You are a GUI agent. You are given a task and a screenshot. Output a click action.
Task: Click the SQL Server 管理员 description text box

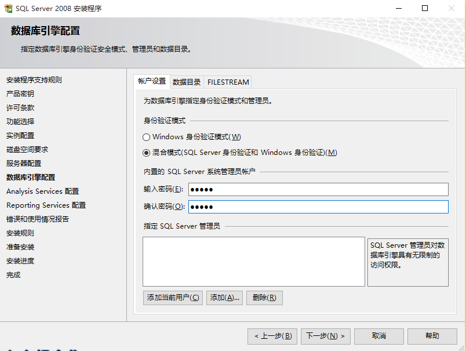[408, 262]
